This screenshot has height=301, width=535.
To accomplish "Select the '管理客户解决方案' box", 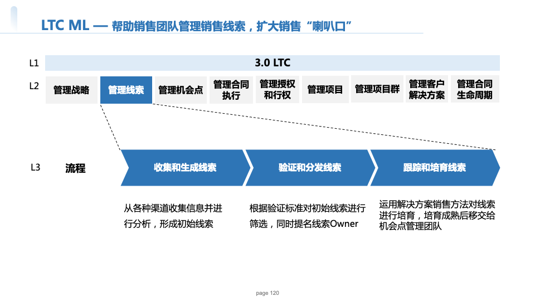I will 427,89.
